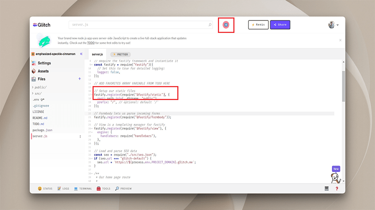
Task: Click the Glitch logo
Action: tap(41, 25)
